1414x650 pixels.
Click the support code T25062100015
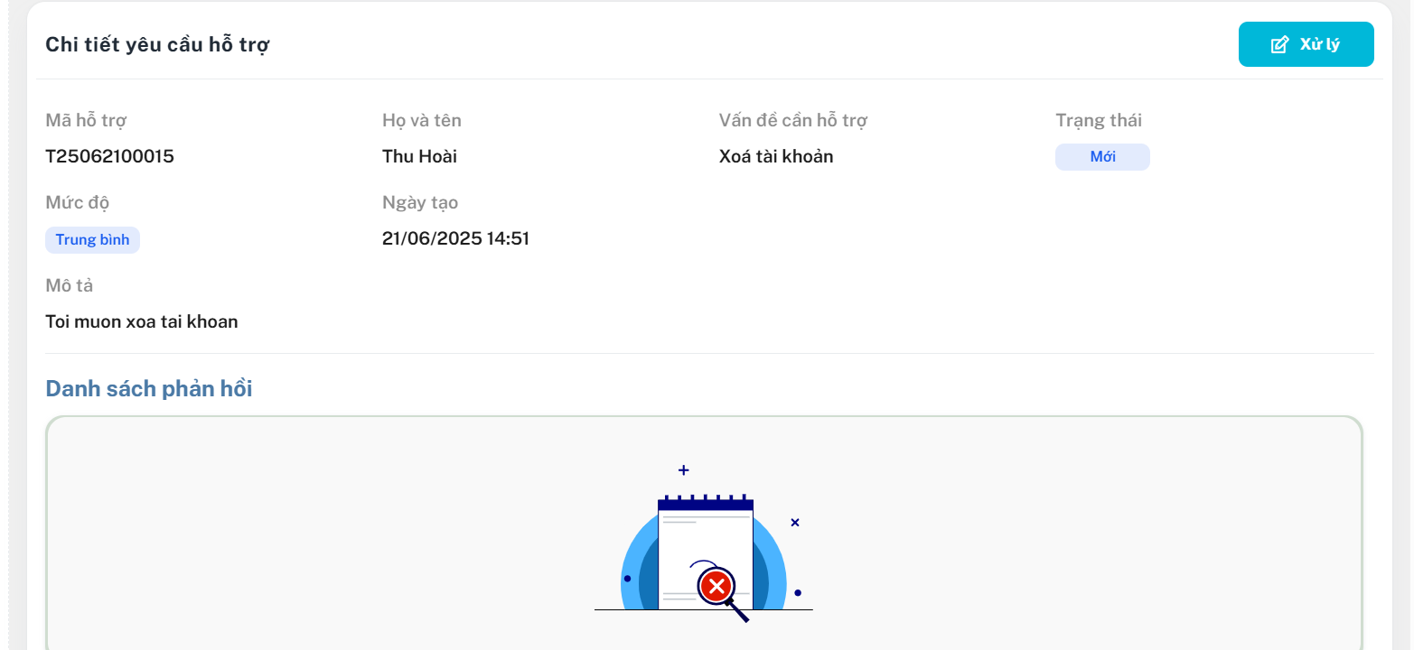pos(109,156)
